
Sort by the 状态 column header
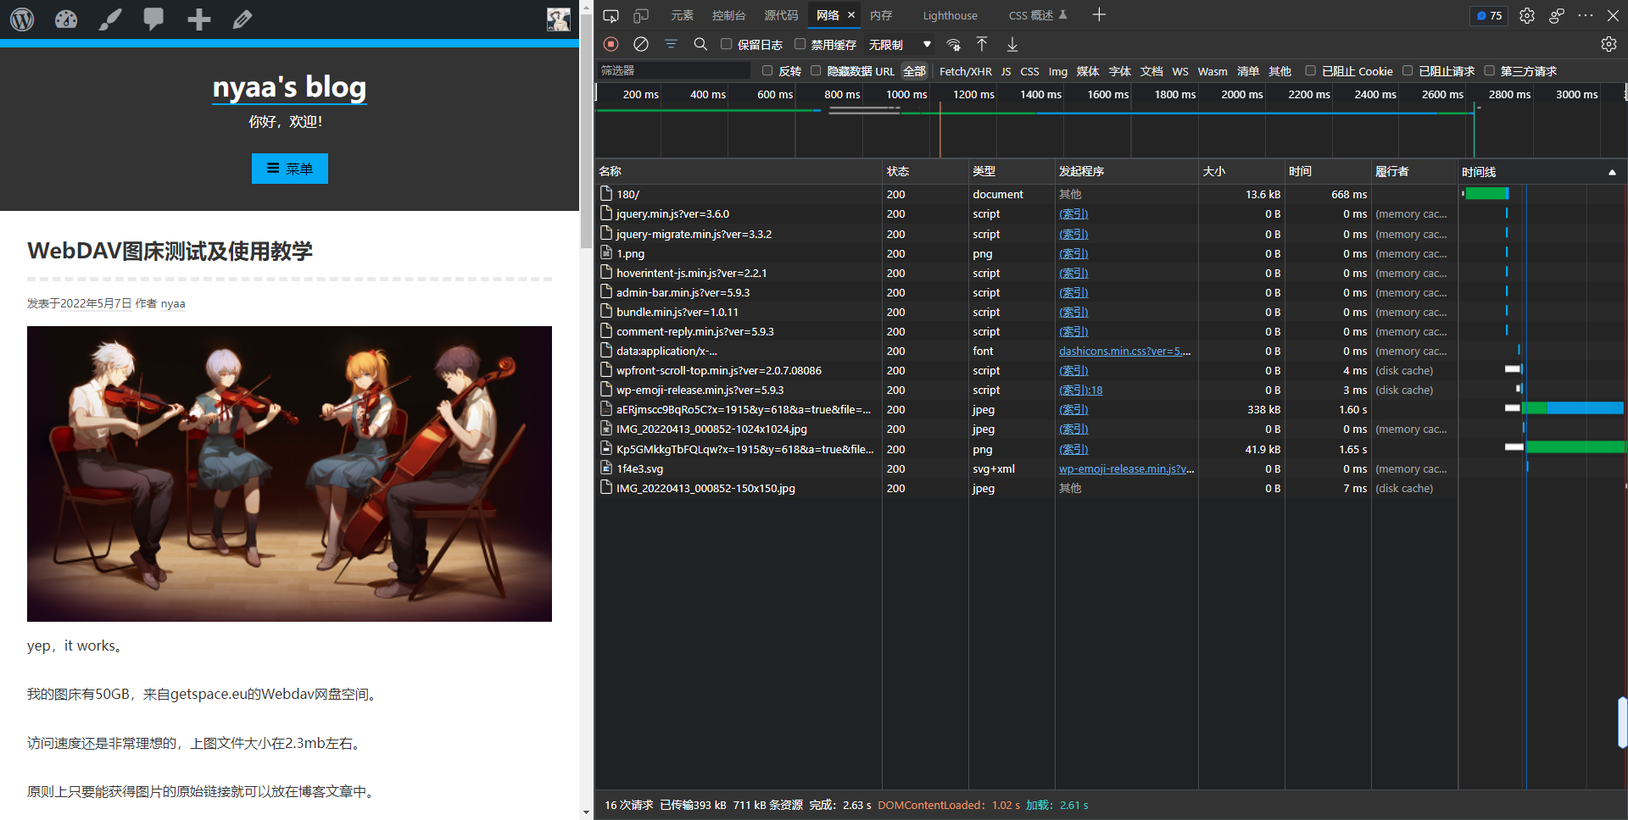coord(925,171)
